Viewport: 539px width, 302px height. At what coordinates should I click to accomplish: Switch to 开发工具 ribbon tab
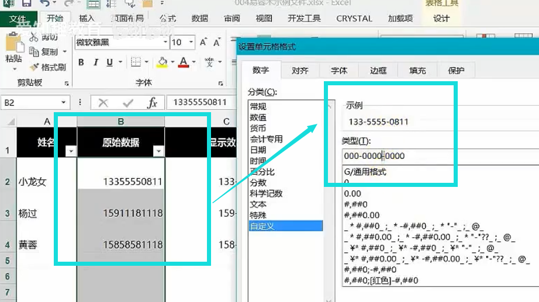304,19
